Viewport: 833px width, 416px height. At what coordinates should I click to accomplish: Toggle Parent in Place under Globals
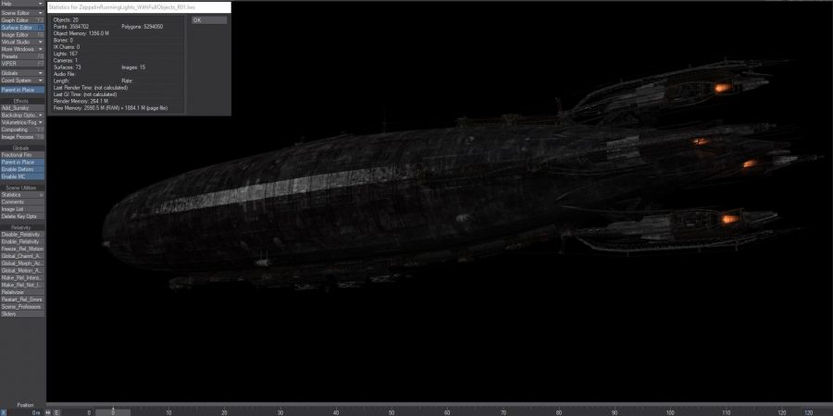coord(22,162)
